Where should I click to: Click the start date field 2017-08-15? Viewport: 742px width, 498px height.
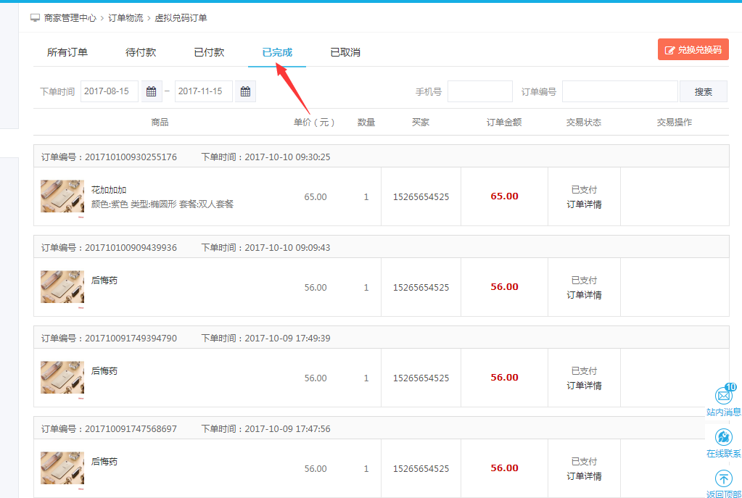(x=110, y=92)
